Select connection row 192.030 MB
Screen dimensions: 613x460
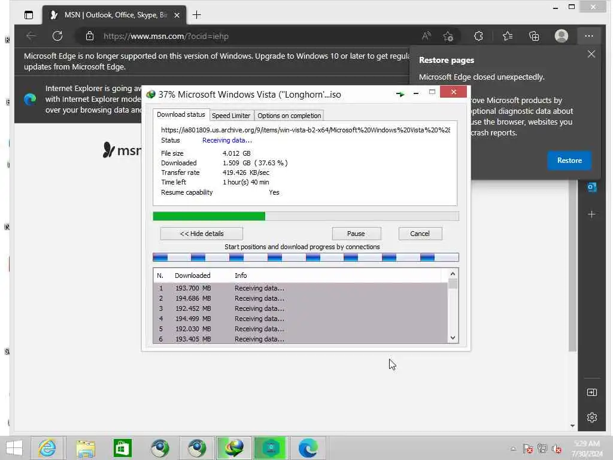pos(301,329)
